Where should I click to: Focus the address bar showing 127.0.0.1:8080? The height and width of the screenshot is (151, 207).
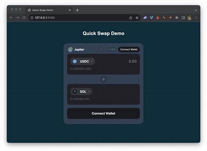[x=85, y=18]
